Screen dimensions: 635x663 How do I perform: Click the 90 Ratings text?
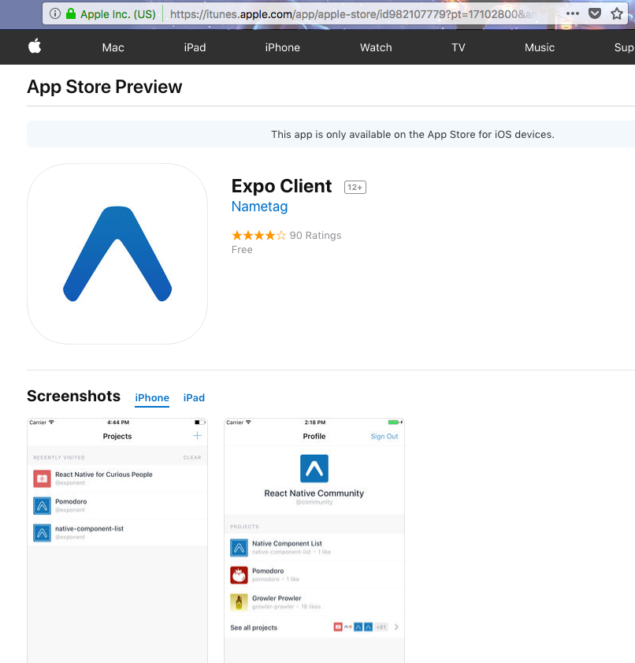(315, 235)
